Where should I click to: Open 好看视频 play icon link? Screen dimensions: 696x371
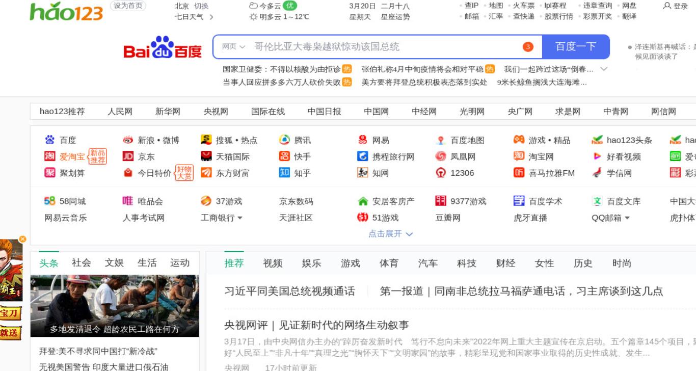(x=597, y=156)
